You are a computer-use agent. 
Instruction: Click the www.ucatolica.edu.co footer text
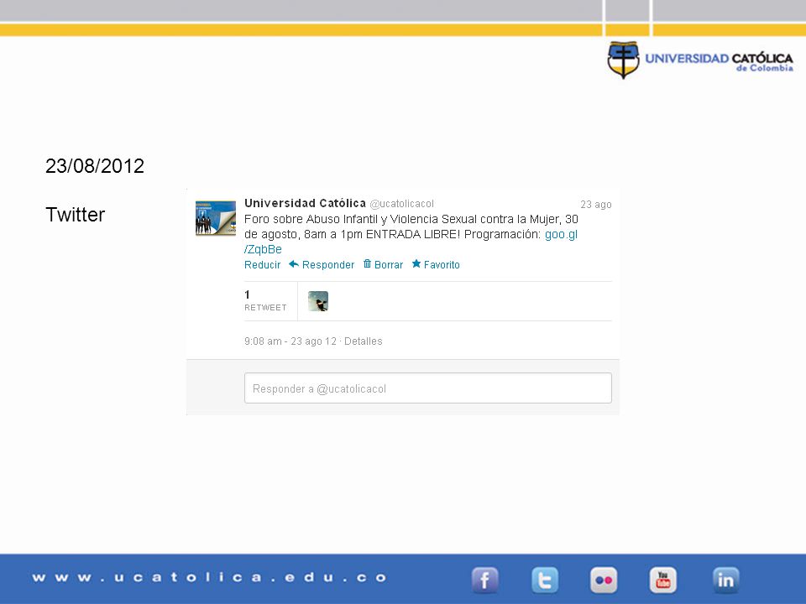tap(209, 577)
